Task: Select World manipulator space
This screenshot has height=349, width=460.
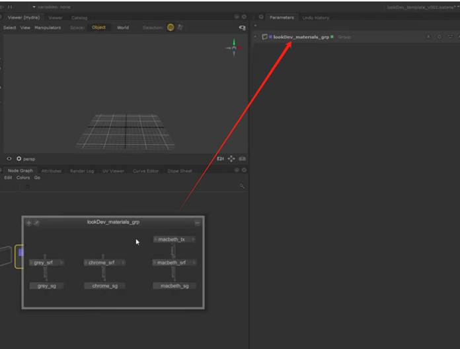Action: click(123, 28)
